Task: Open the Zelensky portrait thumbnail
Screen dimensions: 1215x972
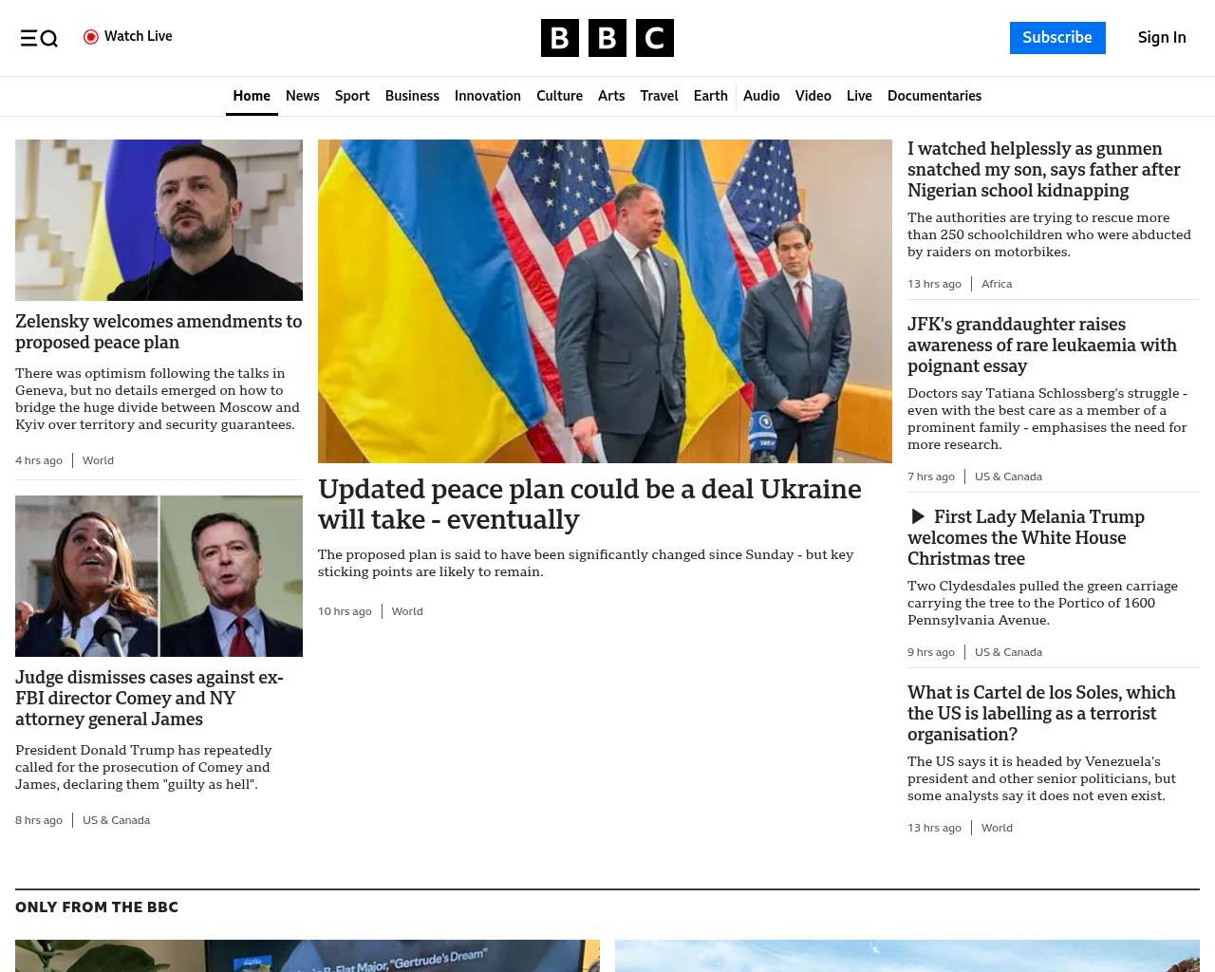Action: tap(159, 220)
